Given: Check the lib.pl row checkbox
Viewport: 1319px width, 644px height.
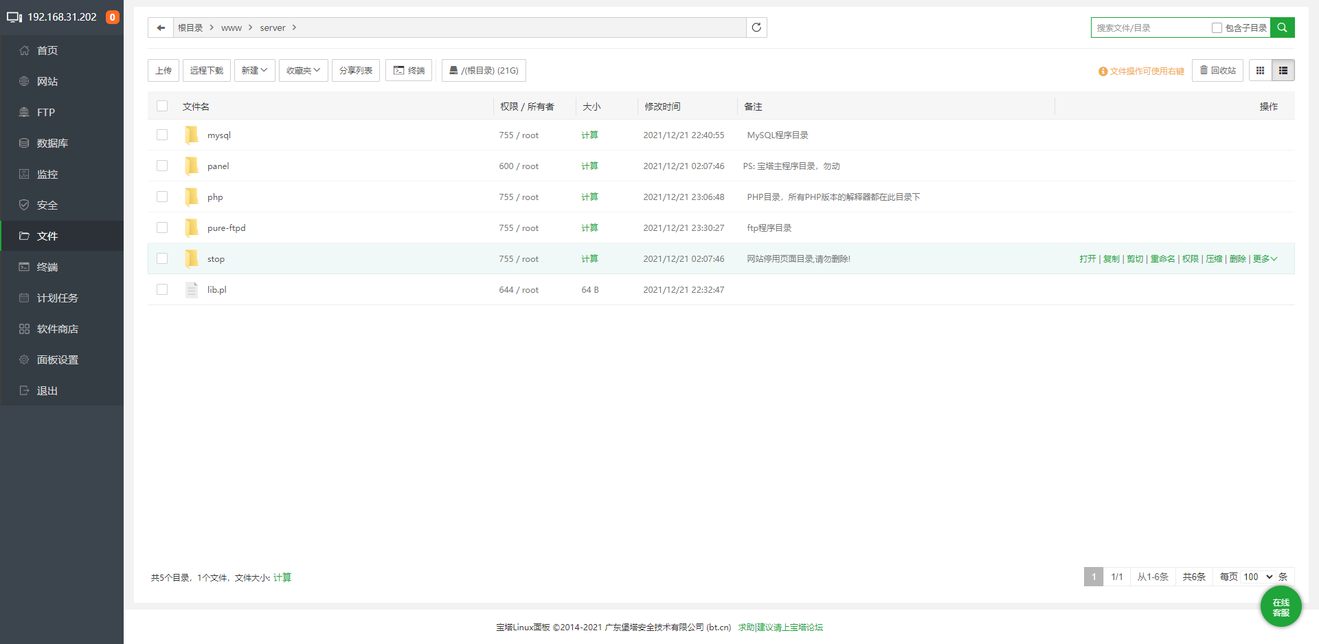Looking at the screenshot, I should pyautogui.click(x=162, y=289).
